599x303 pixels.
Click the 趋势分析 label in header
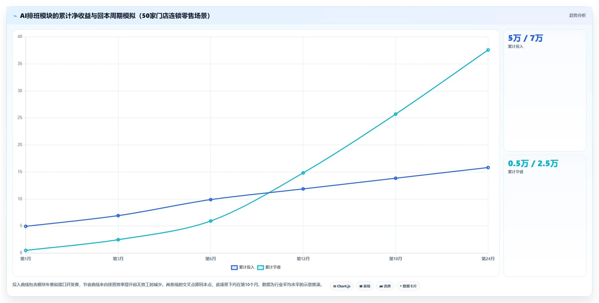(x=577, y=15)
